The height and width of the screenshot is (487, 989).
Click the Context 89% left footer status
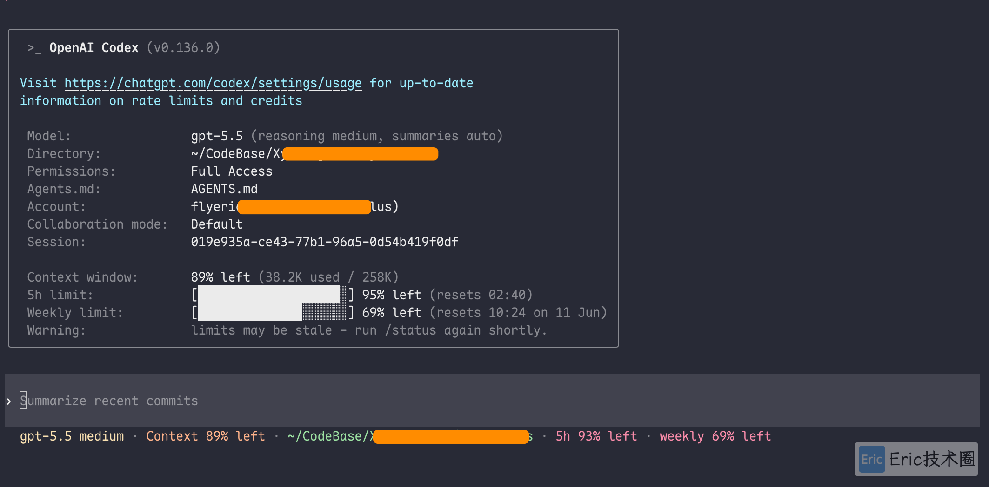pos(206,436)
